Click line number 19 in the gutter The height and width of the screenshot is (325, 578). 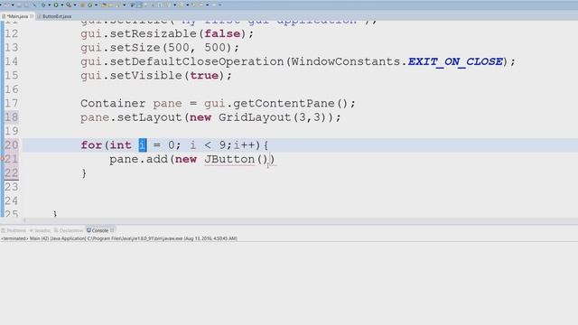click(x=12, y=131)
